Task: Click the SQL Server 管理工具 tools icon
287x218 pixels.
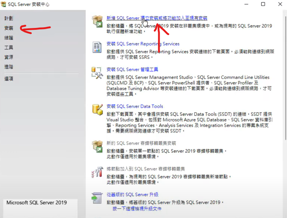Action: tap(97, 73)
